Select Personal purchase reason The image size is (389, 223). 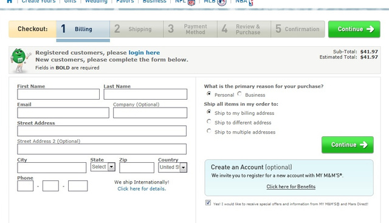[209, 94]
